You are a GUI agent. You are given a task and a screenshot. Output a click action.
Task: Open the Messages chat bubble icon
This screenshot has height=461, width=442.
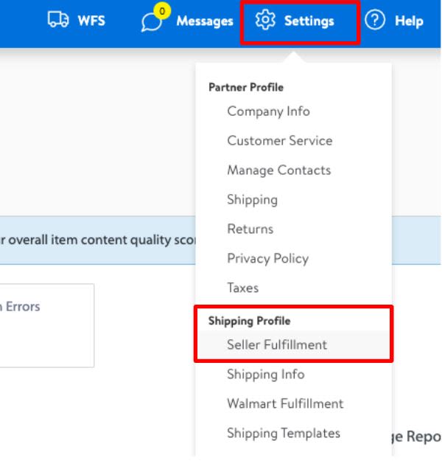tap(152, 23)
